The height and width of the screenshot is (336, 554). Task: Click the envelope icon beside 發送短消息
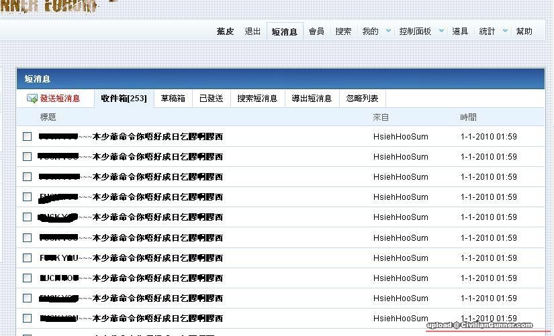pos(32,99)
